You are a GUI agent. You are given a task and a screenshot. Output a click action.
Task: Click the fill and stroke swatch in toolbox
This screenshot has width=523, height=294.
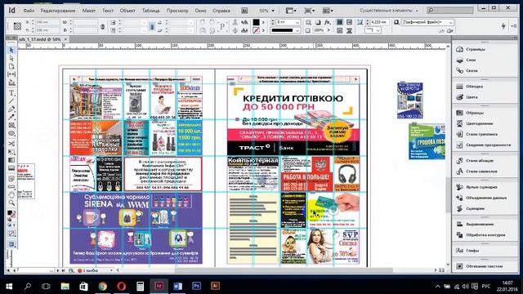click(x=11, y=214)
